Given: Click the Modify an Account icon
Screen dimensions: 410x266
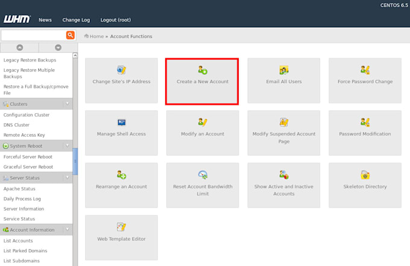Looking at the screenshot, I should click(203, 122).
